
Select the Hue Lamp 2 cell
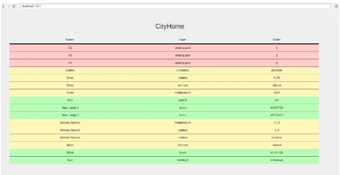[70, 115]
